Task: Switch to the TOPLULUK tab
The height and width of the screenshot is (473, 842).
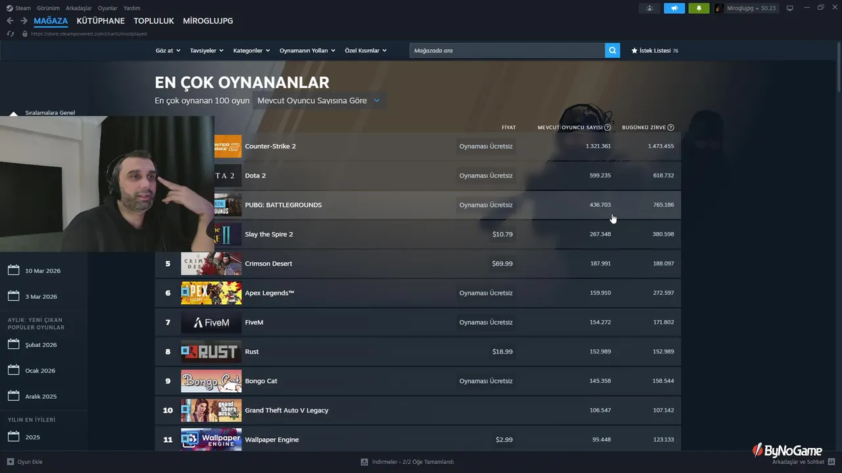Action: click(x=154, y=21)
